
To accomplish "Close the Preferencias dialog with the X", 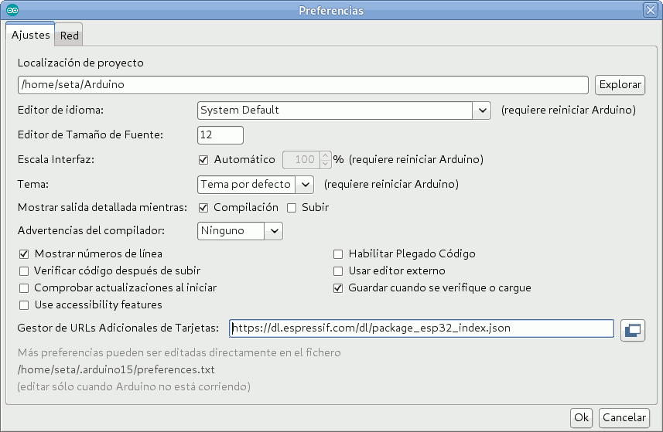I will pyautogui.click(x=651, y=10).
